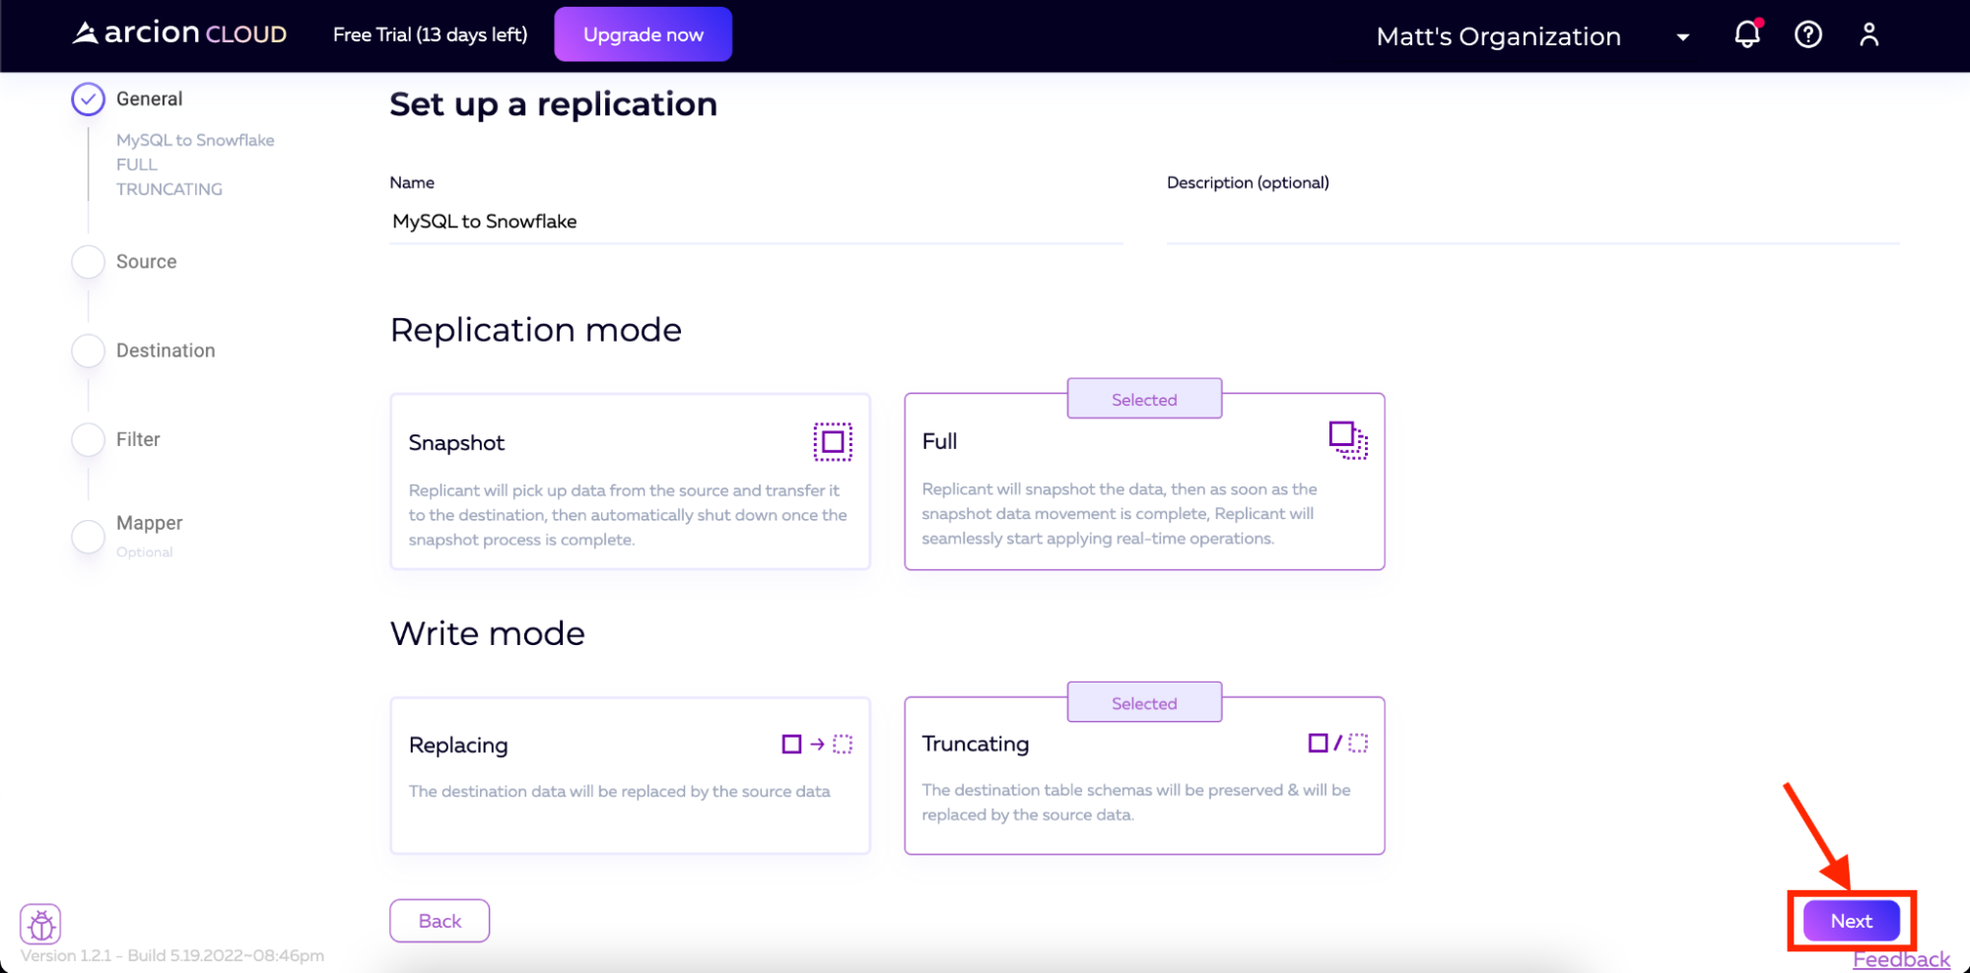
Task: Select the Snapshot replication mode card
Action: click(x=630, y=482)
